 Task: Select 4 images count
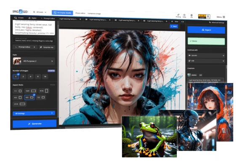(30, 76)
